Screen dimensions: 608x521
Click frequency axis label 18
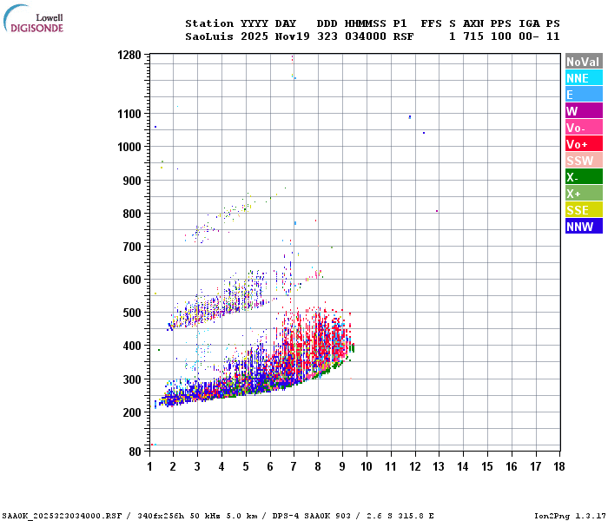(x=559, y=466)
